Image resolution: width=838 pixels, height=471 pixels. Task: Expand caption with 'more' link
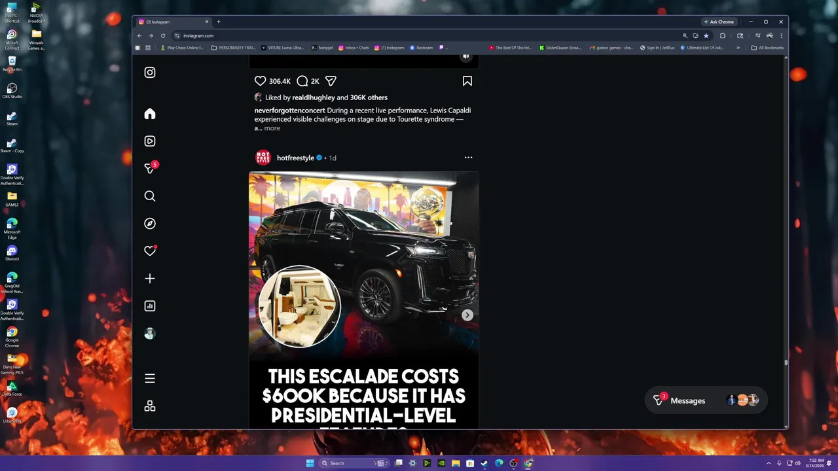272,128
